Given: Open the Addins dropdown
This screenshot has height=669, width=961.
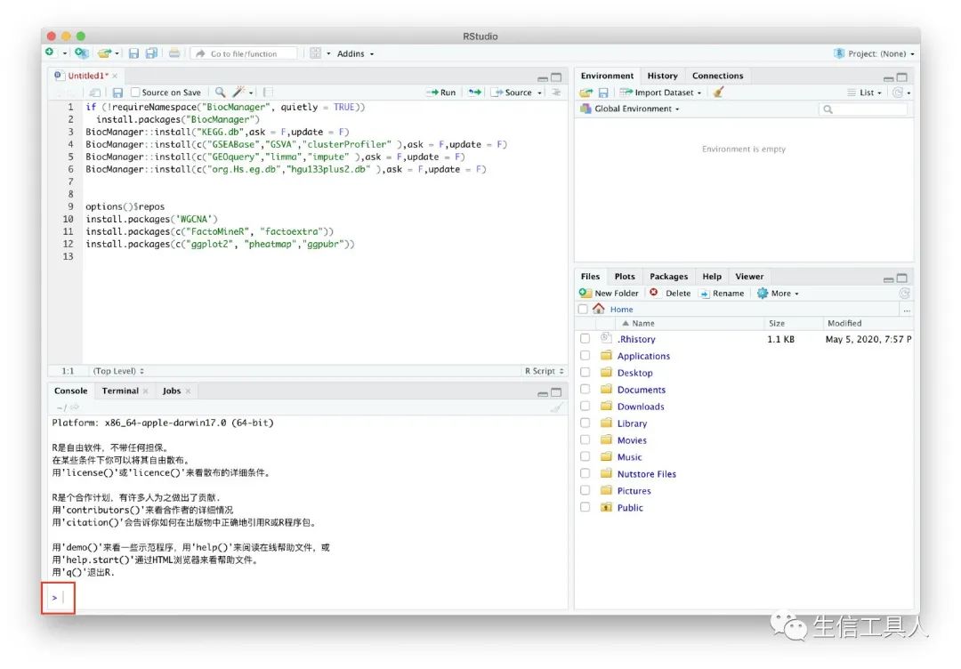Looking at the screenshot, I should (355, 54).
